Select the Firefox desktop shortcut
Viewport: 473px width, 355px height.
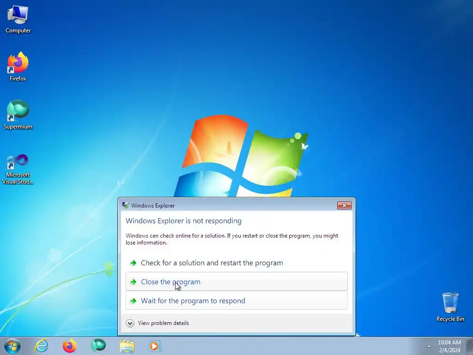pyautogui.click(x=18, y=67)
